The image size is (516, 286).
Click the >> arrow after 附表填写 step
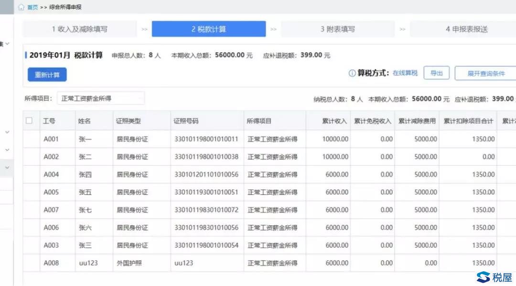pyautogui.click(x=402, y=29)
